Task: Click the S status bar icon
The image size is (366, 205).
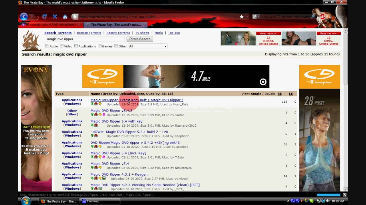Action: (x=345, y=195)
